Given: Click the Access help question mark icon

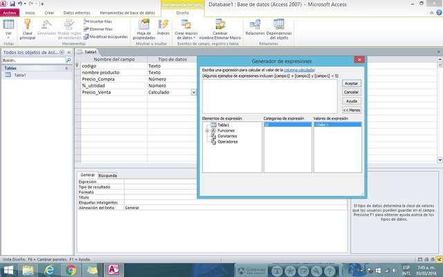Looking at the screenshot, I should tap(439, 12).
